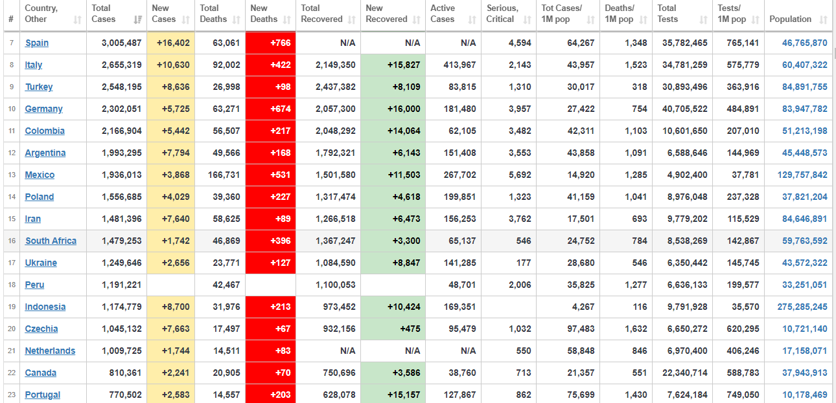The height and width of the screenshot is (403, 836).
Task: Sort by Total Cases arrow icon
Action: point(137,20)
